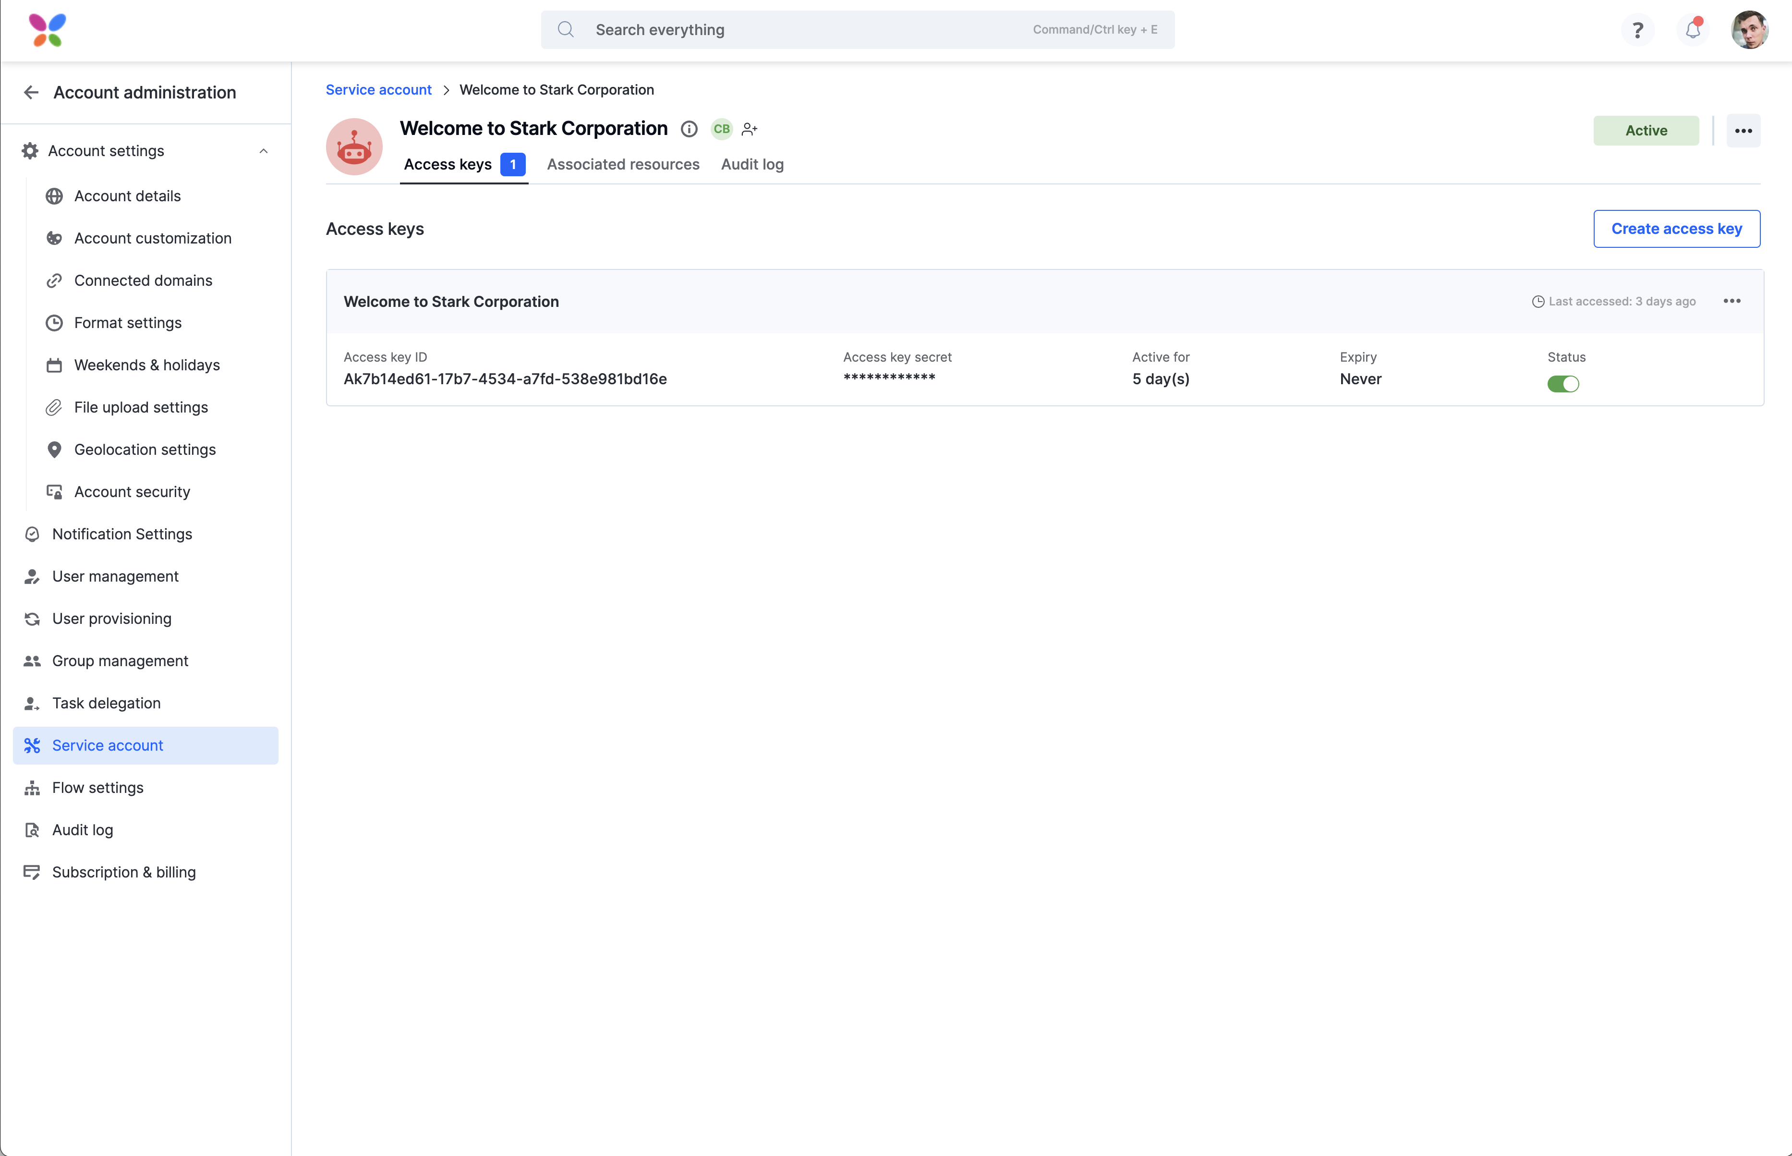The image size is (1792, 1156).
Task: Click the Flow settings hierarchy icon
Action: click(32, 788)
